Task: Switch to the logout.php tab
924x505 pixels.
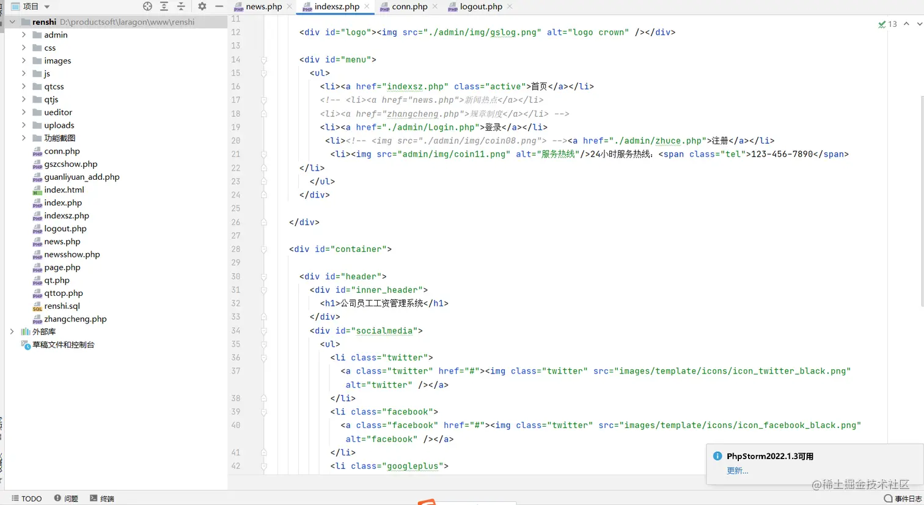Action: point(481,7)
